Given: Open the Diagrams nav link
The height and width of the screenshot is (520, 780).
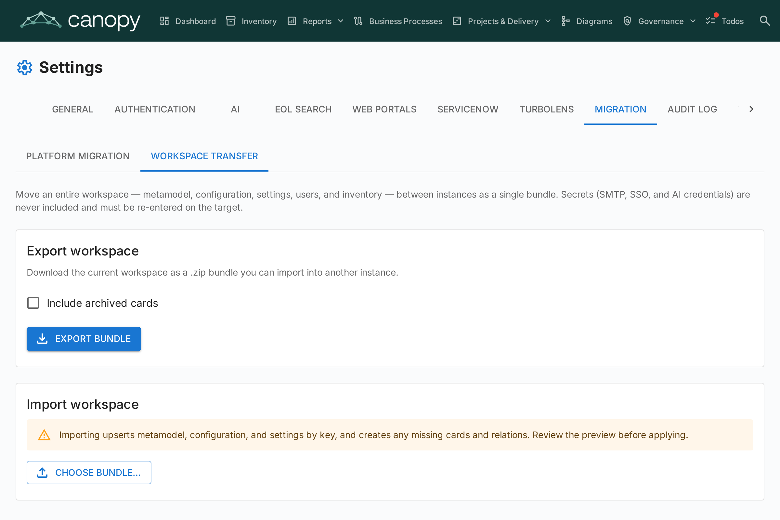Looking at the screenshot, I should click(594, 21).
